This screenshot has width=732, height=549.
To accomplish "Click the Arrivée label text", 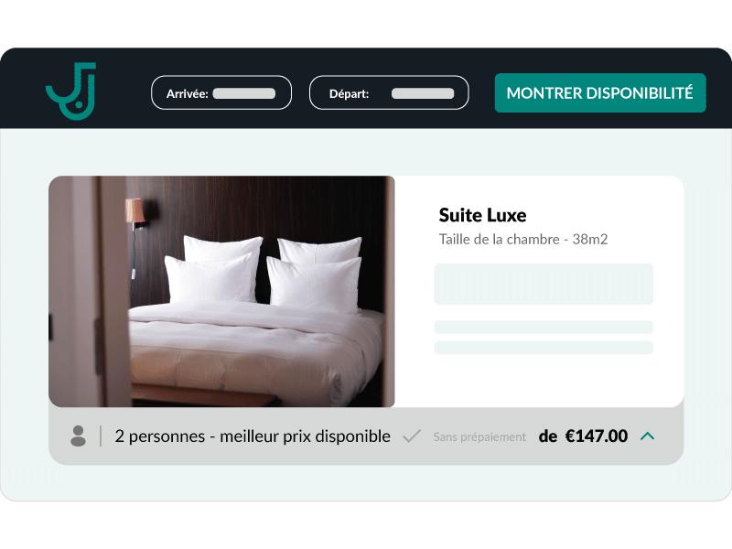I will pos(188,94).
